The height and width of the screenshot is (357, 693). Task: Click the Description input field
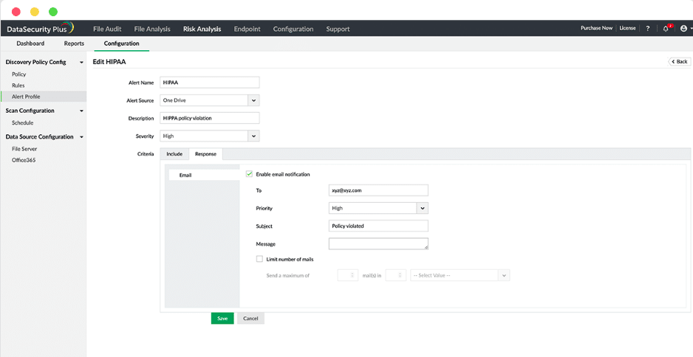[x=210, y=118]
